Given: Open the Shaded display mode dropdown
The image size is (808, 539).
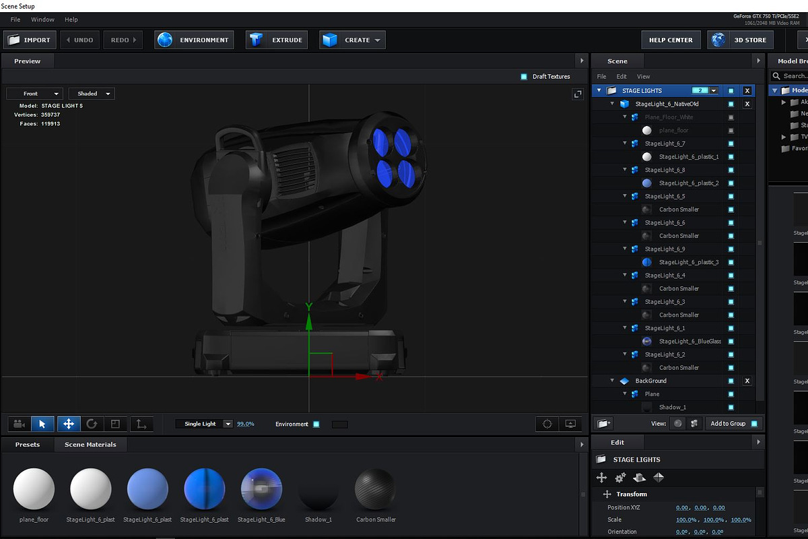Looking at the screenshot, I should [92, 94].
